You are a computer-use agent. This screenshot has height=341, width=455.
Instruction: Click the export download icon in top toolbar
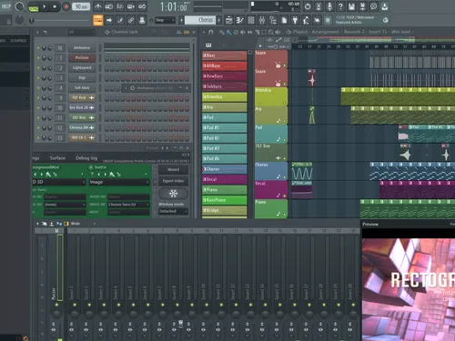tap(385, 6)
